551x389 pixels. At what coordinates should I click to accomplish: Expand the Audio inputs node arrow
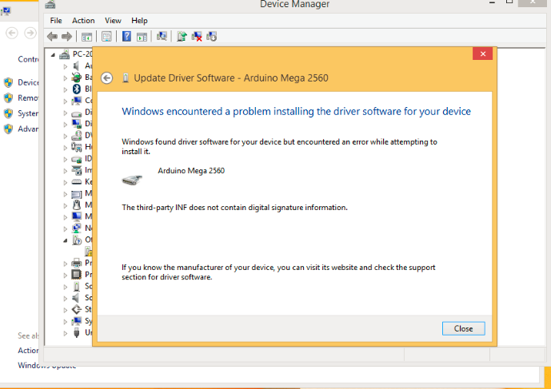(66, 66)
